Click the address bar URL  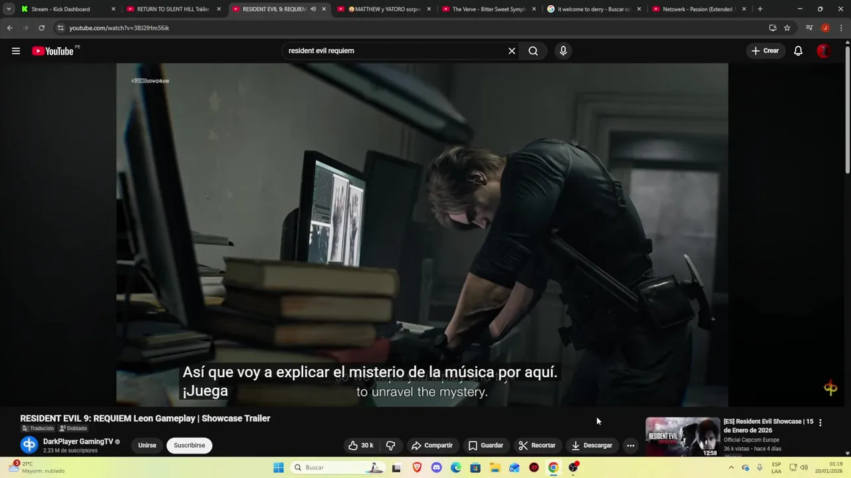[119, 28]
